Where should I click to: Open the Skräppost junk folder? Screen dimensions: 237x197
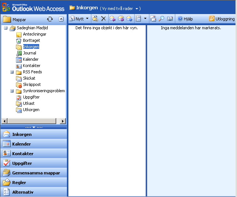[x=32, y=84]
